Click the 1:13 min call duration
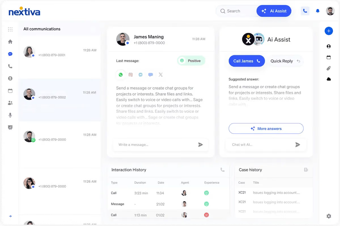The height and width of the screenshot is (226, 340). 141,215
